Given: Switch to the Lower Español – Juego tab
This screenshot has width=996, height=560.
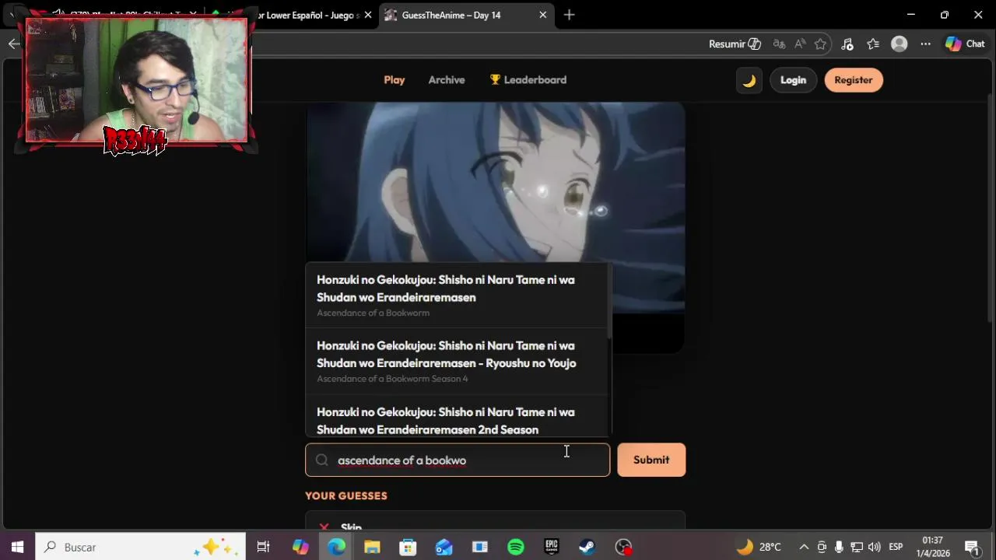Looking at the screenshot, I should (x=310, y=15).
